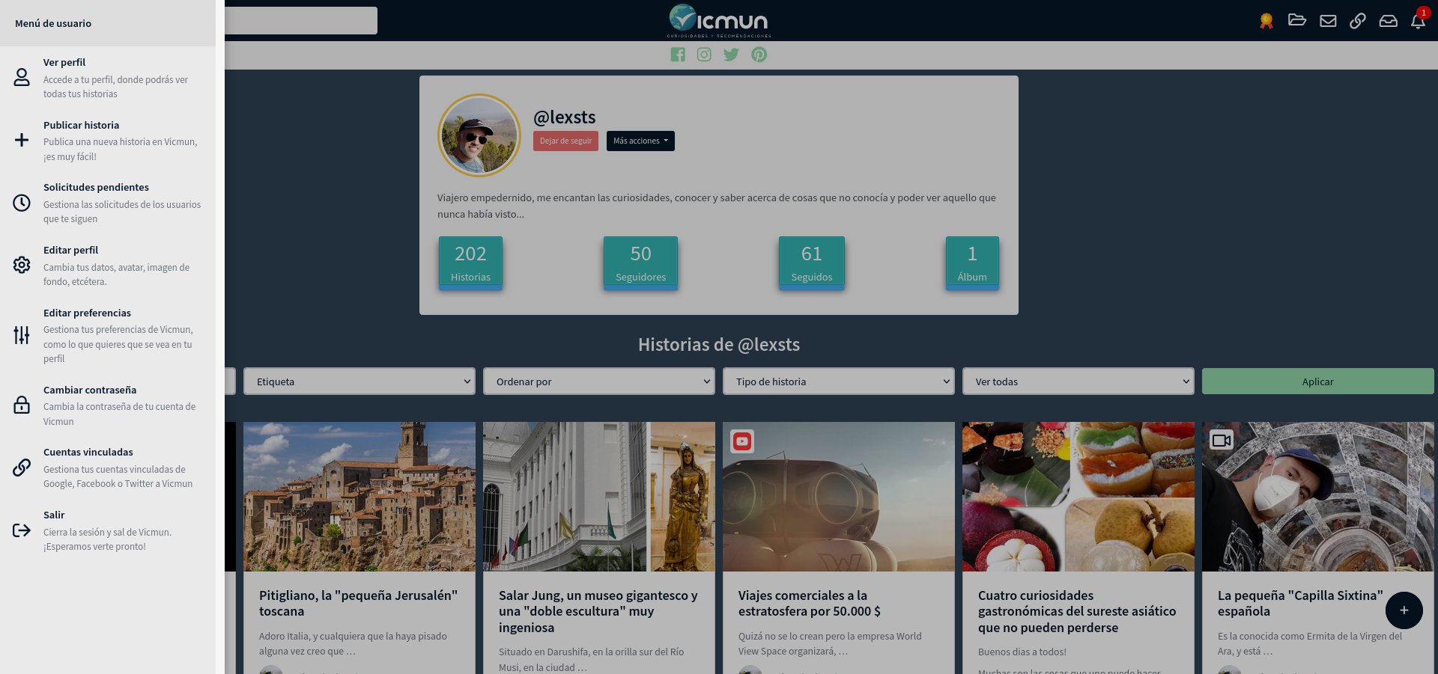This screenshot has height=674, width=1438.
Task: Open the 61 Seguidos stat box
Action: (x=812, y=263)
